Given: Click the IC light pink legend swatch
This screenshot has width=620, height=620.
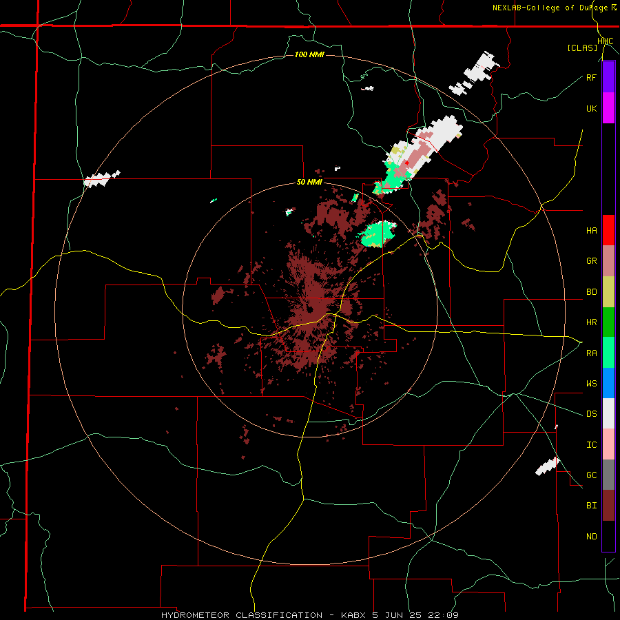Looking at the screenshot, I should click(x=608, y=444).
